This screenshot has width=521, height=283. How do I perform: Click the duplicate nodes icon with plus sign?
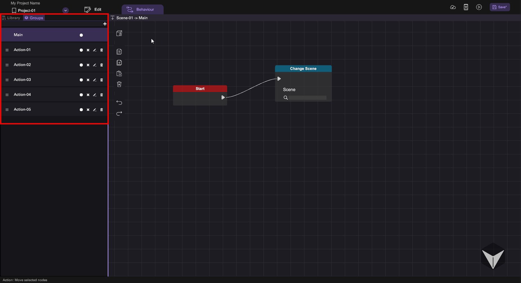119,63
